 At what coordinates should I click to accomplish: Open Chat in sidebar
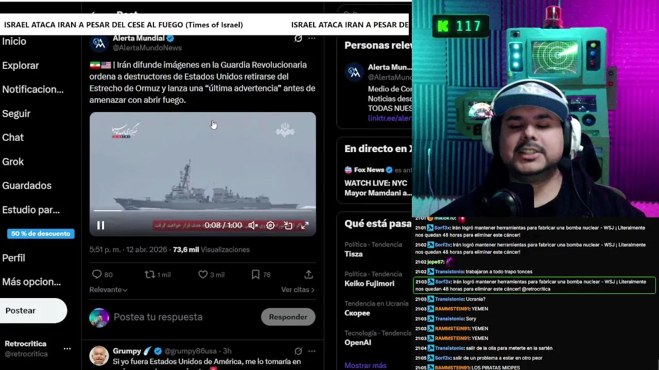tap(13, 137)
